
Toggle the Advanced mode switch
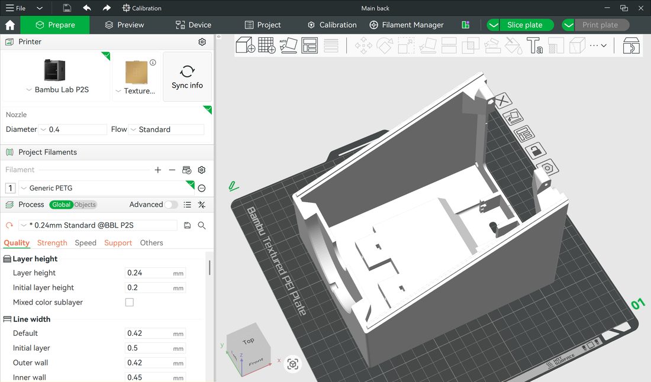click(171, 205)
